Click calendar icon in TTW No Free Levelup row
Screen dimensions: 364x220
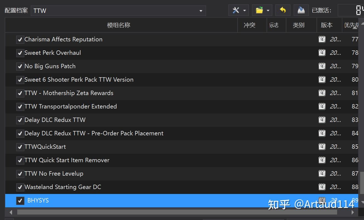(322, 173)
